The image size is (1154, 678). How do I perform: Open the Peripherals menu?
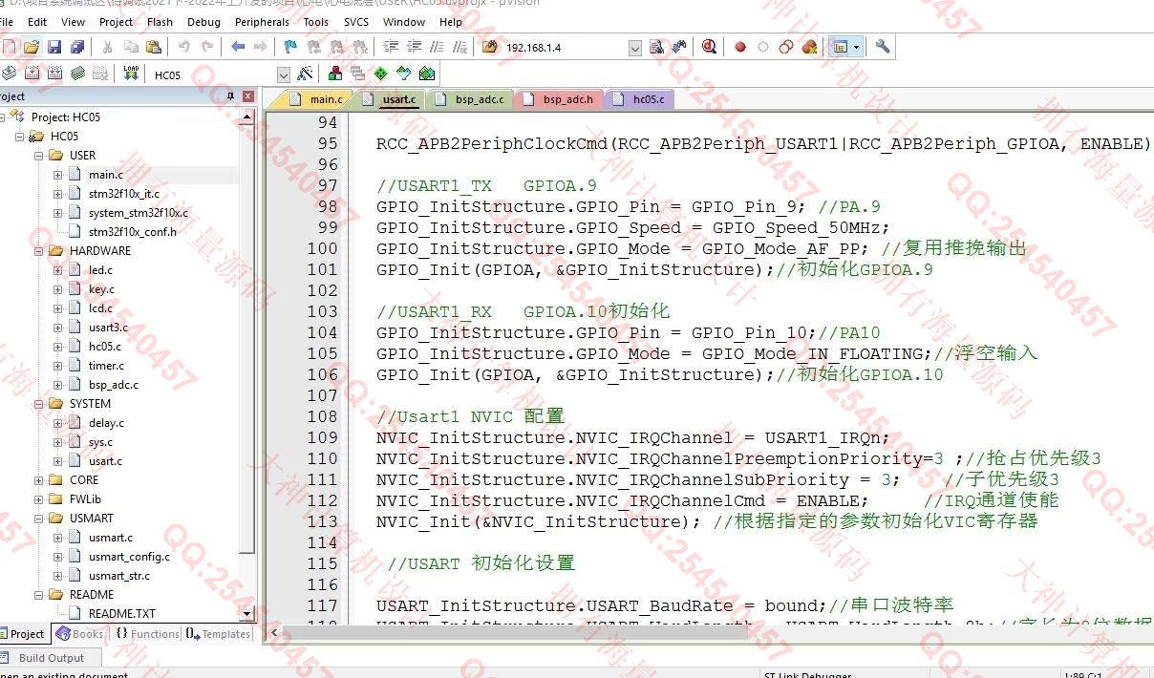(262, 22)
